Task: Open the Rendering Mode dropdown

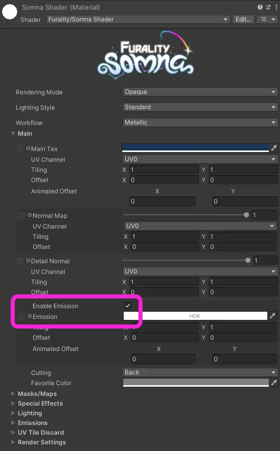Action: (x=200, y=92)
